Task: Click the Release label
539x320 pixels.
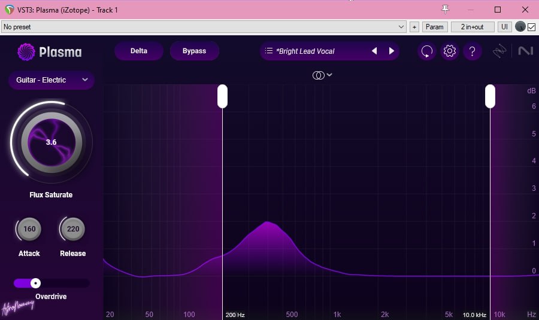Action: (x=73, y=254)
